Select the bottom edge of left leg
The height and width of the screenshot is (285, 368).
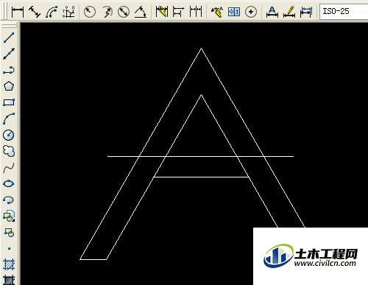[93, 259]
